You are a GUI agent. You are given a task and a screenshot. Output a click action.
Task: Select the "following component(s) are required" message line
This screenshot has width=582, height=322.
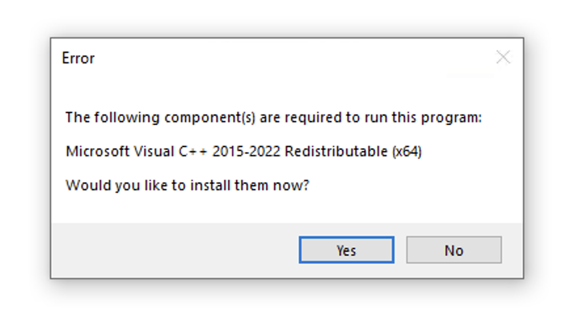point(273,118)
